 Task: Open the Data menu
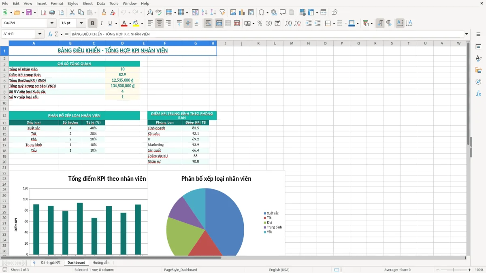(101, 3)
